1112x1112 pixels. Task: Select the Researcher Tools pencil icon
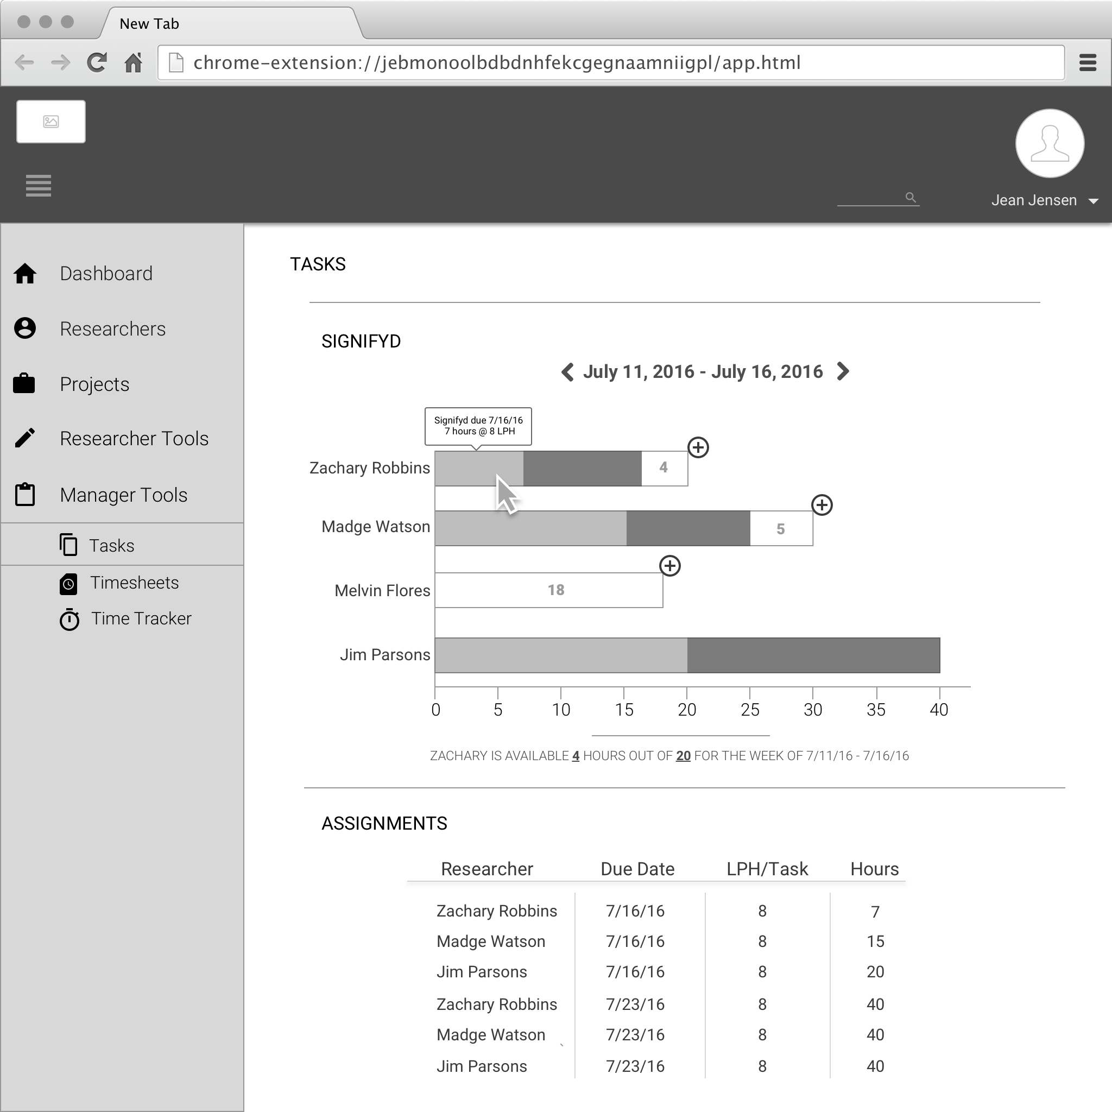25,438
